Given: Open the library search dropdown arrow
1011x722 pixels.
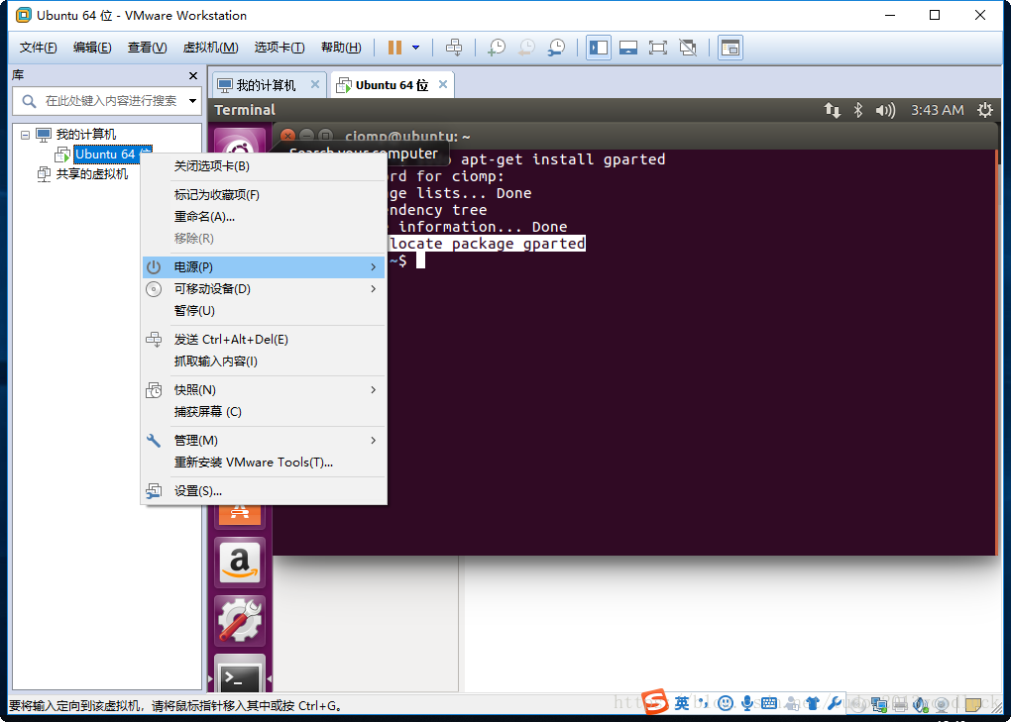Looking at the screenshot, I should 193,100.
